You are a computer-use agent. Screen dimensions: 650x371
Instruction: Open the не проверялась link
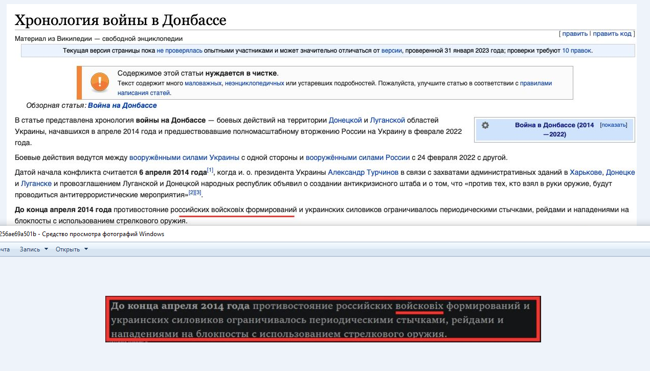point(180,51)
